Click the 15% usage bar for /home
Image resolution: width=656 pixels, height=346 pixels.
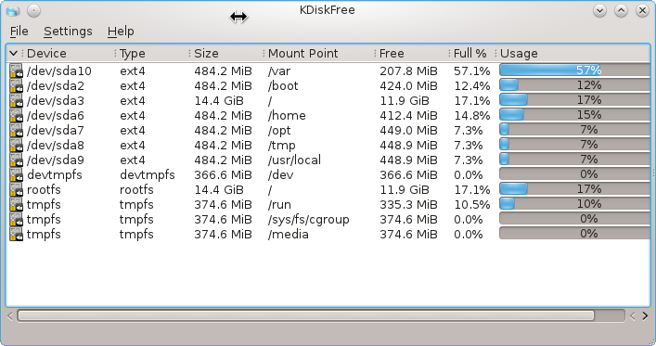click(574, 115)
